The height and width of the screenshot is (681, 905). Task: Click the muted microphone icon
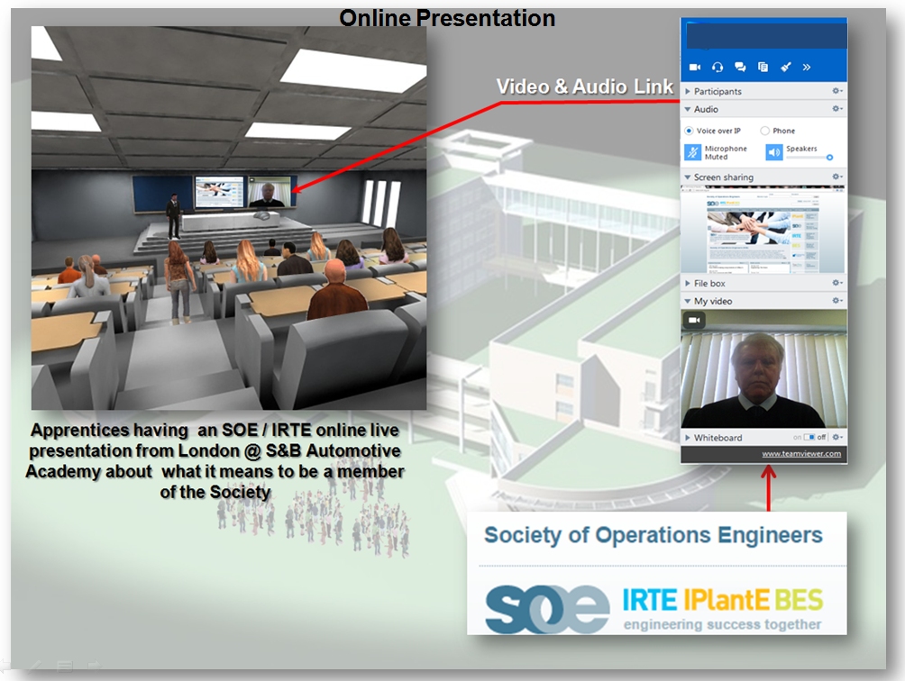(x=692, y=152)
